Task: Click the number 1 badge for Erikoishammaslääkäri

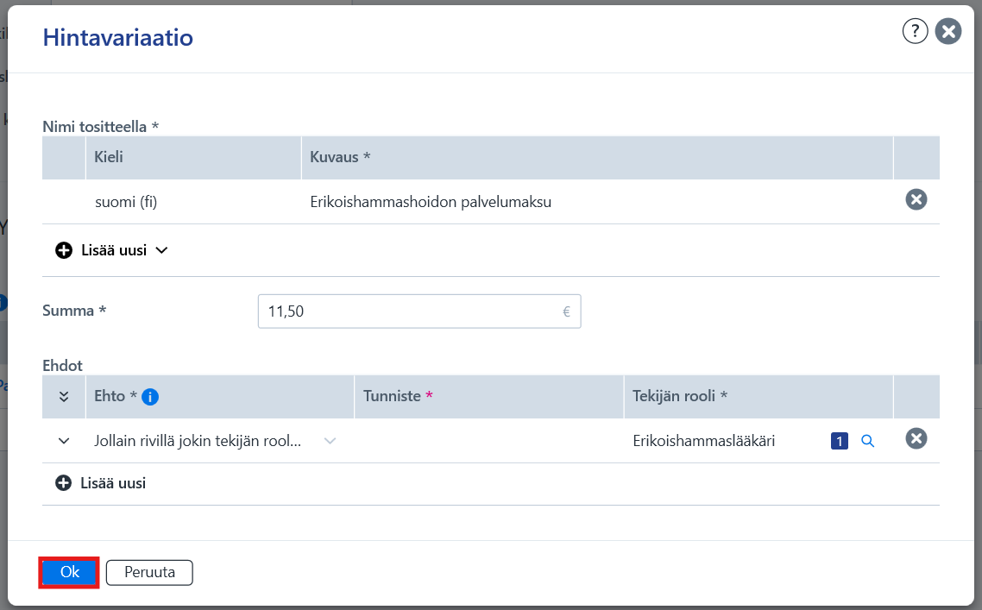Action: click(840, 441)
